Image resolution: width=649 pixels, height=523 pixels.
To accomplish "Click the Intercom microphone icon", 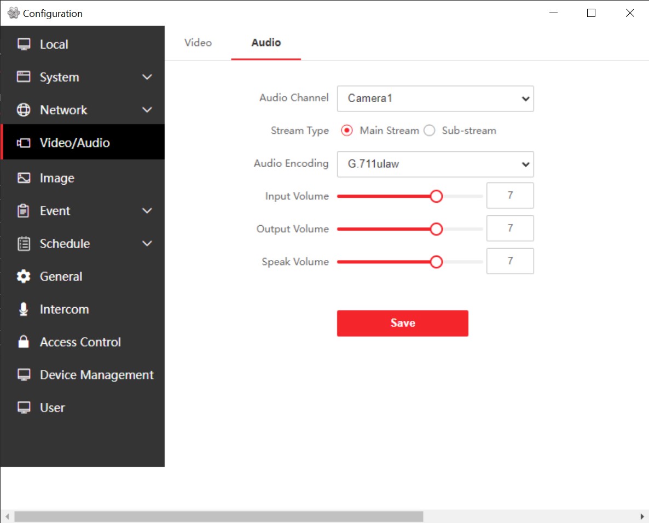I will [x=24, y=309].
